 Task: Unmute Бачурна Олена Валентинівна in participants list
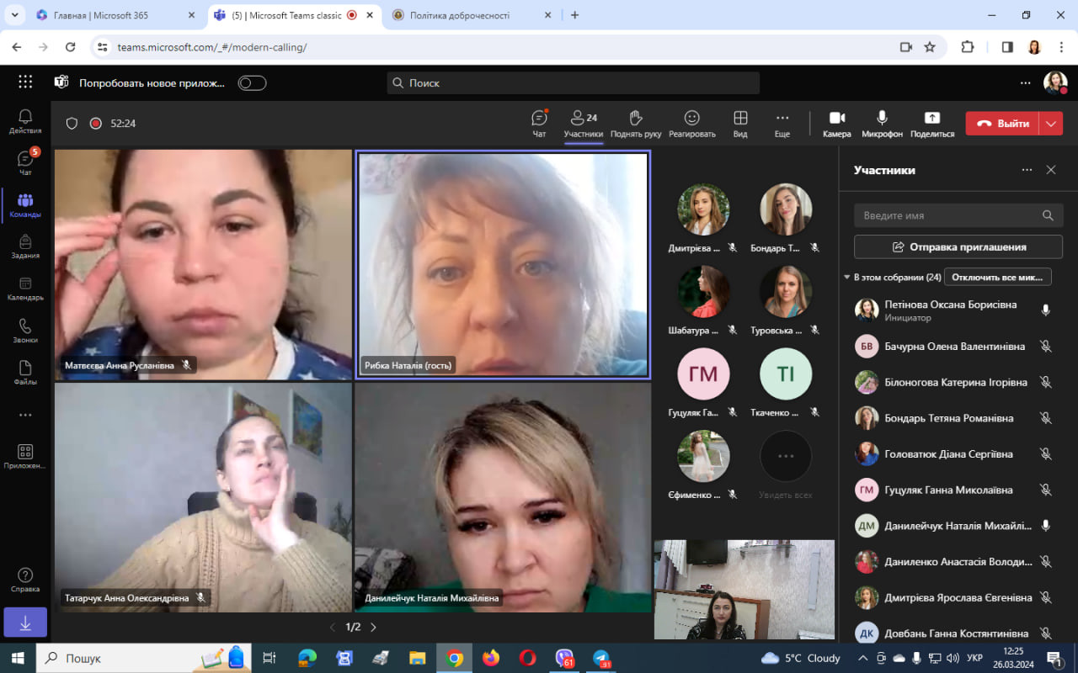(1046, 347)
